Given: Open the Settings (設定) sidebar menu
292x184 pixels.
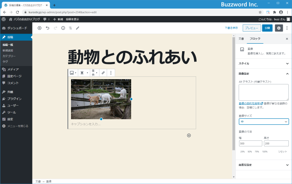Looking at the screenshot, I should pyautogui.click(x=16, y=119).
